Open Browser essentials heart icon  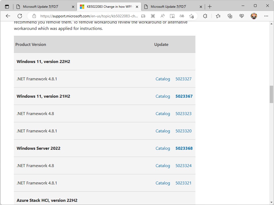click(x=242, y=16)
